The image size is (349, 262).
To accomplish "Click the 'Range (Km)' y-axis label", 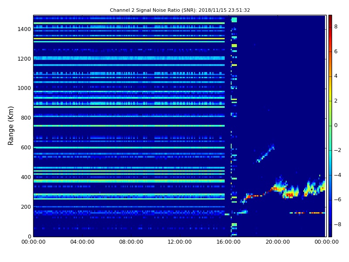I will pos(10,126).
